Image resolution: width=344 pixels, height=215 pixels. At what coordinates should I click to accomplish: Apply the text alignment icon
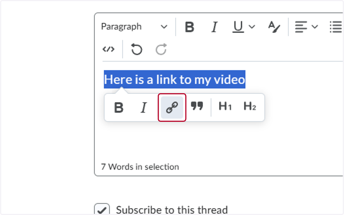pyautogui.click(x=301, y=27)
